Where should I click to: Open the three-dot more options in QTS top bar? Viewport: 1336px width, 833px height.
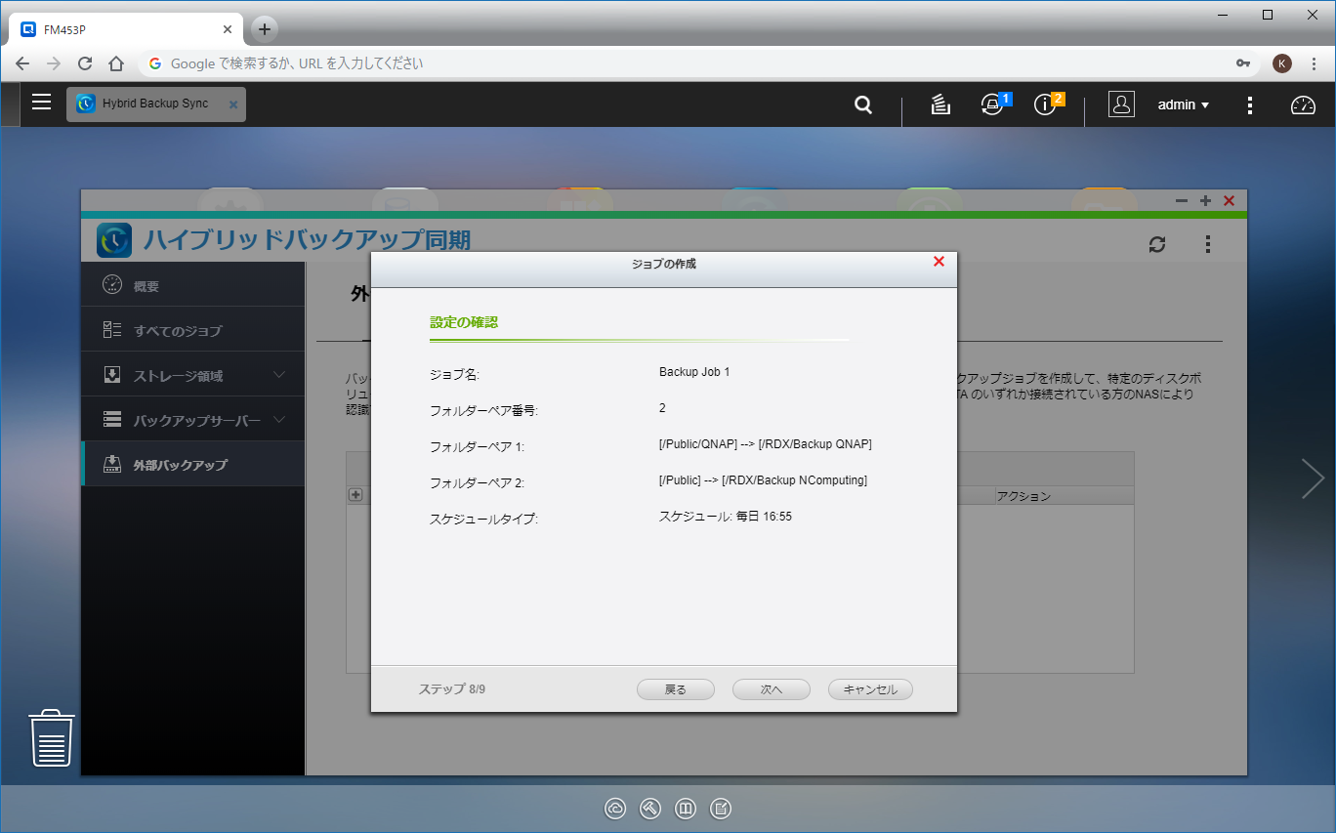click(1249, 104)
